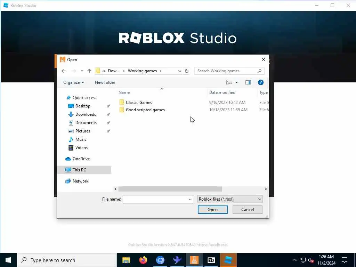The image size is (356, 267).
Task: Switch to the orange flask taskbar app
Action: [194, 260]
